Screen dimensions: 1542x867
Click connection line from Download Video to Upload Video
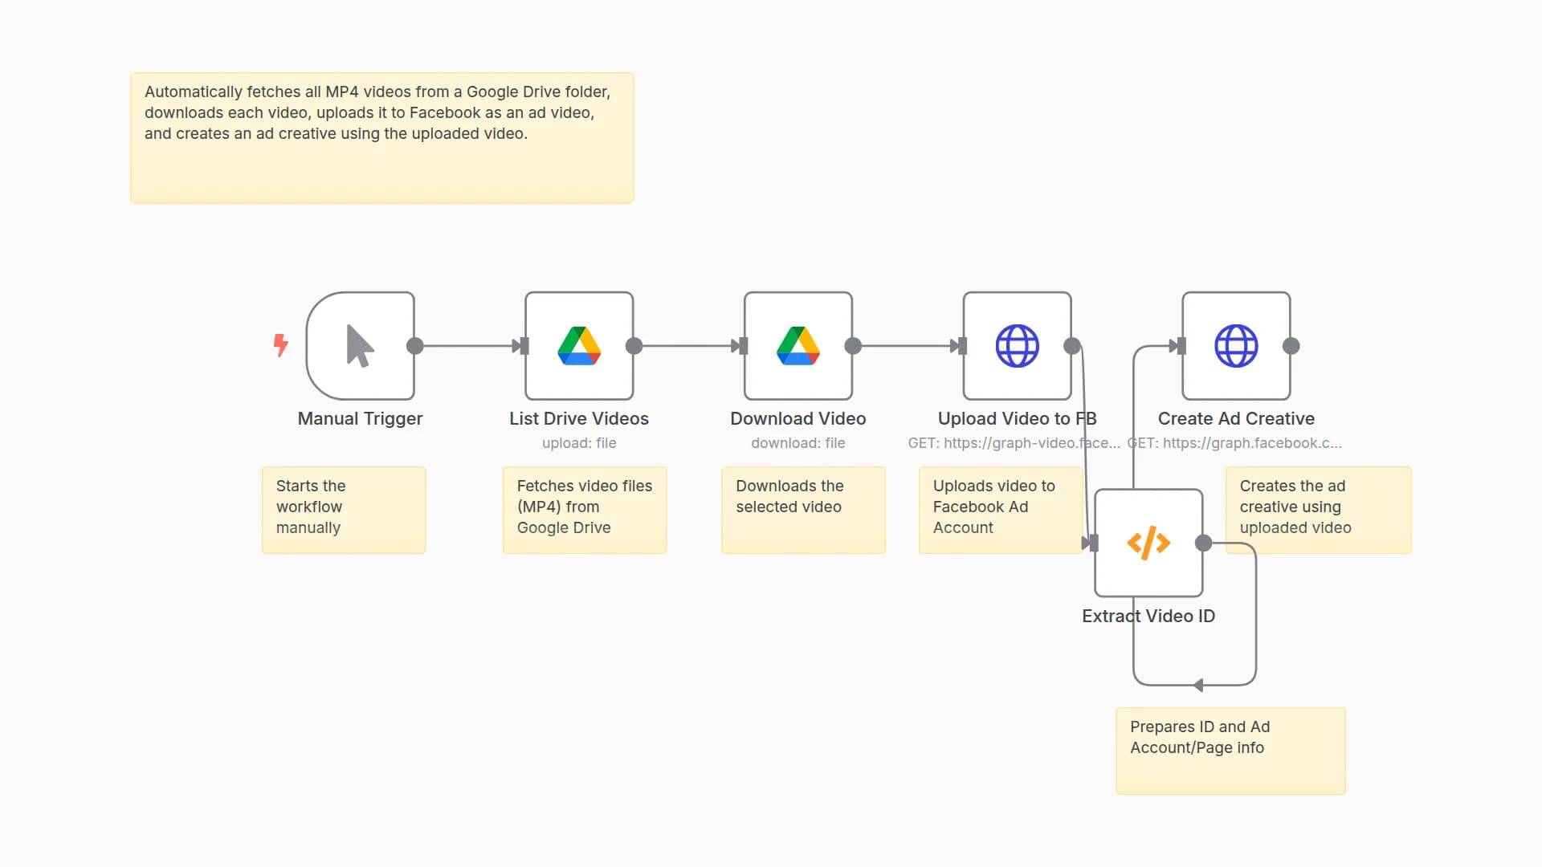coord(907,346)
